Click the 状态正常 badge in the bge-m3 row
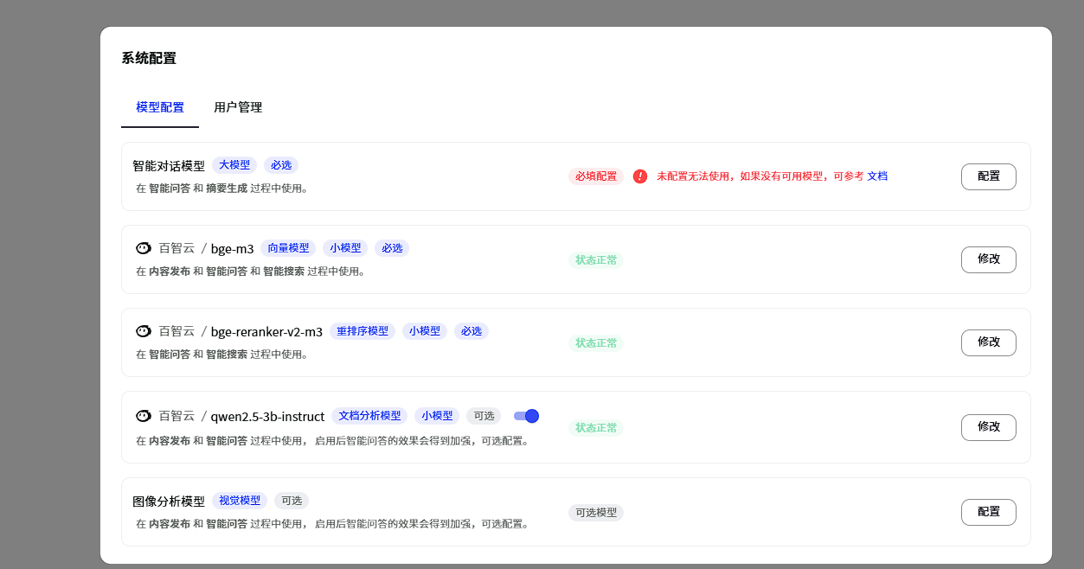 596,260
